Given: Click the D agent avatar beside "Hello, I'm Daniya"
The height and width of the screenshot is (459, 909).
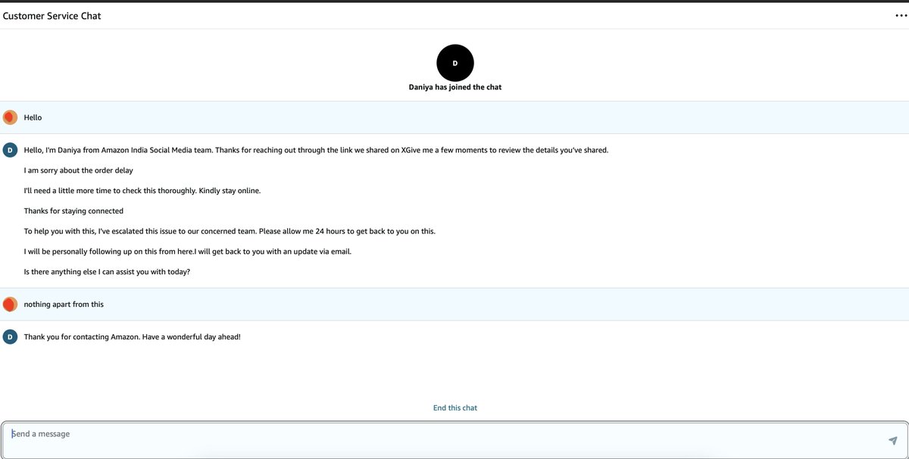Looking at the screenshot, I should (x=10, y=150).
